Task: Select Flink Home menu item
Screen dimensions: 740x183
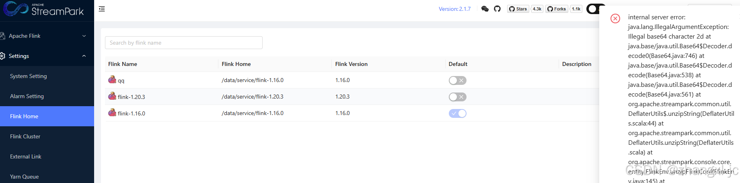Action: (x=47, y=116)
